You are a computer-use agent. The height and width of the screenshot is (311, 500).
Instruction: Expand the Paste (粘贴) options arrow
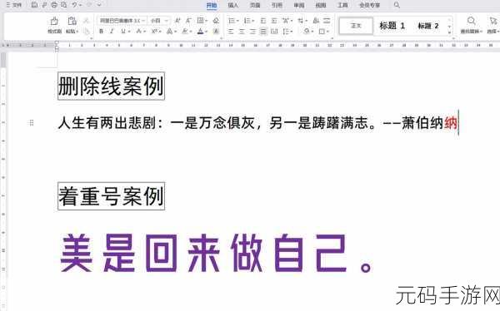(77, 32)
